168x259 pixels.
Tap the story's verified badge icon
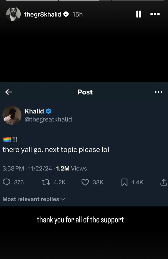66,14
